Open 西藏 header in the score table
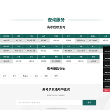110x110 pixels. point(56,57)
